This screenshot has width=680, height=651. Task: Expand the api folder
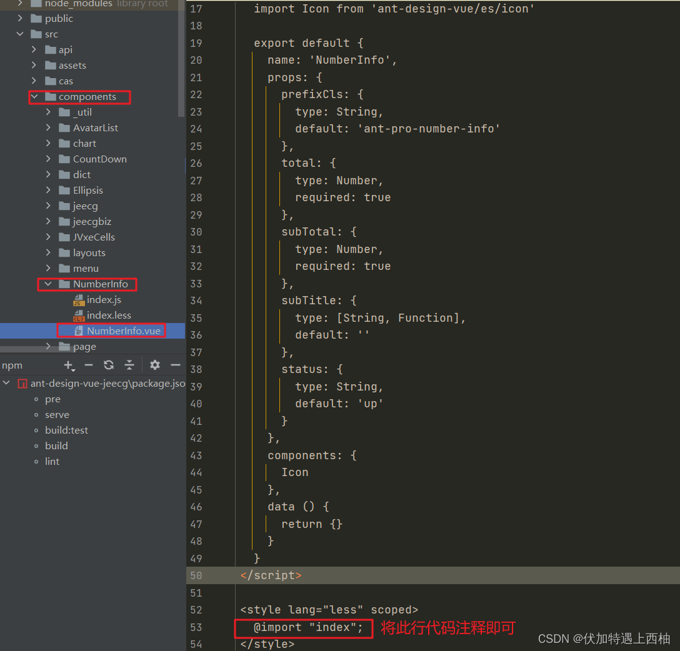(x=34, y=49)
